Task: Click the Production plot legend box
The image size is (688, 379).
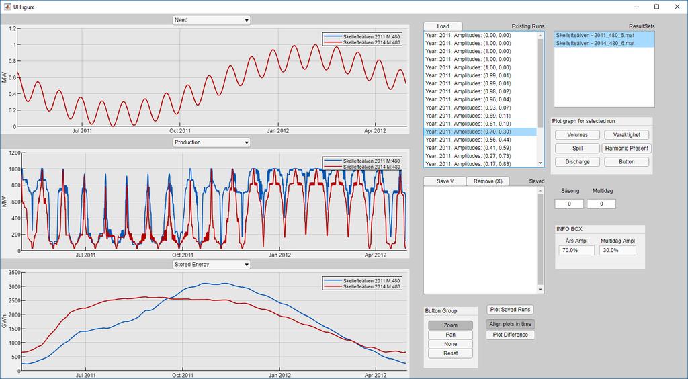Action: (361, 163)
